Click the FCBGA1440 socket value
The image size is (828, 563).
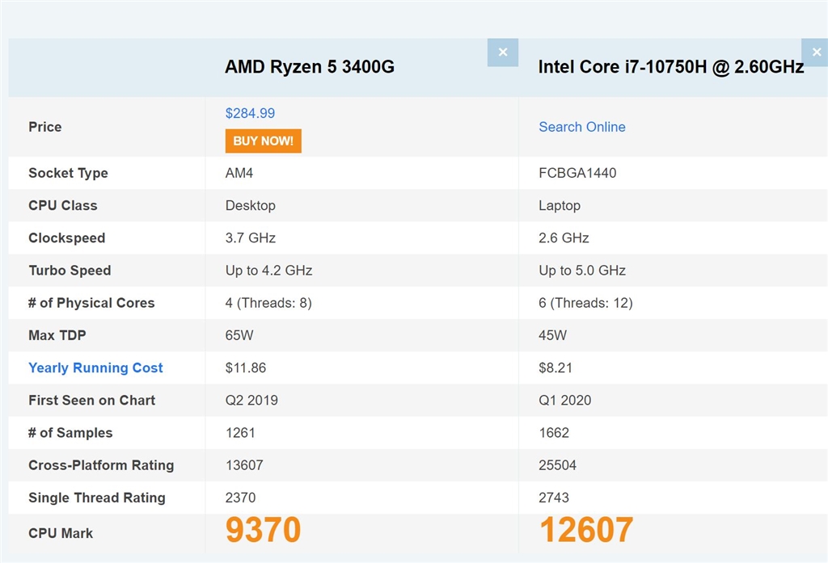[x=577, y=173]
